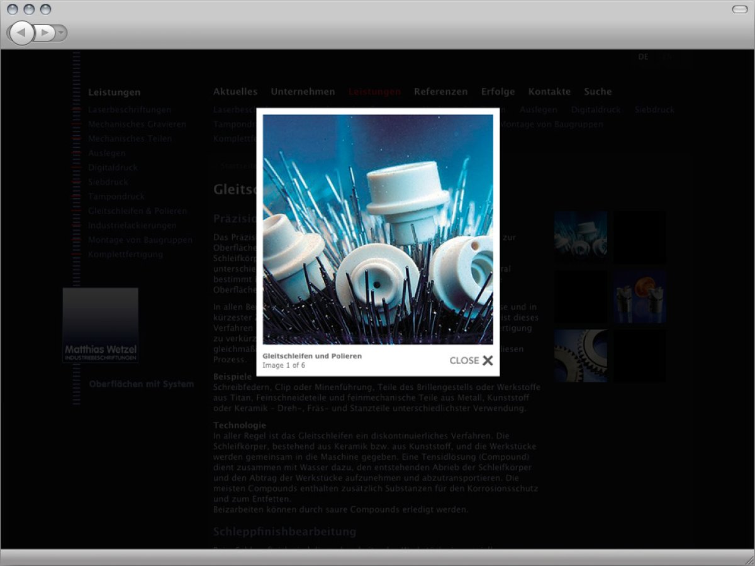The image size is (755, 566).
Task: Click the white ceramic parts gallery thumbnail
Action: [581, 236]
